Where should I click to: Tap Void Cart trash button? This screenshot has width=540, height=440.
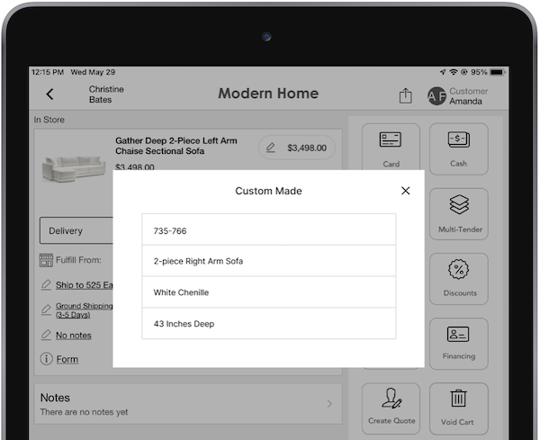(x=458, y=409)
